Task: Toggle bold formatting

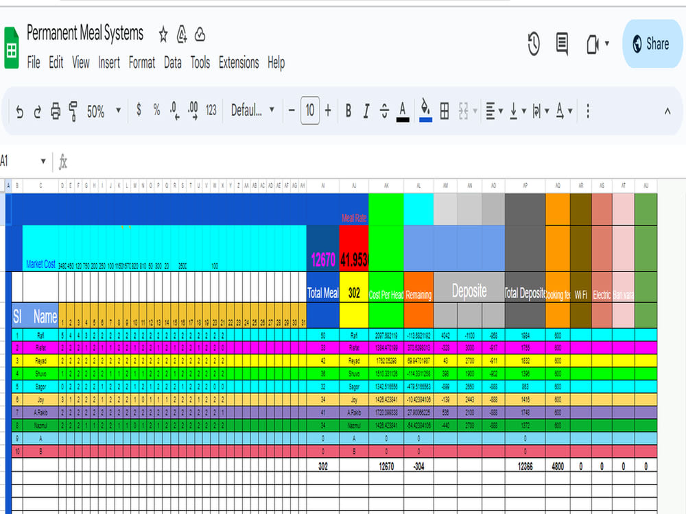Action: pos(348,110)
